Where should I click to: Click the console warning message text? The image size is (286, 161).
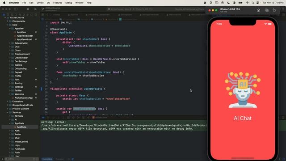tap(124, 125)
